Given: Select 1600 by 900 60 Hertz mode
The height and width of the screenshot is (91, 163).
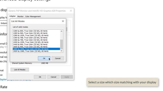Looking at the screenshot, I should click(36, 47).
